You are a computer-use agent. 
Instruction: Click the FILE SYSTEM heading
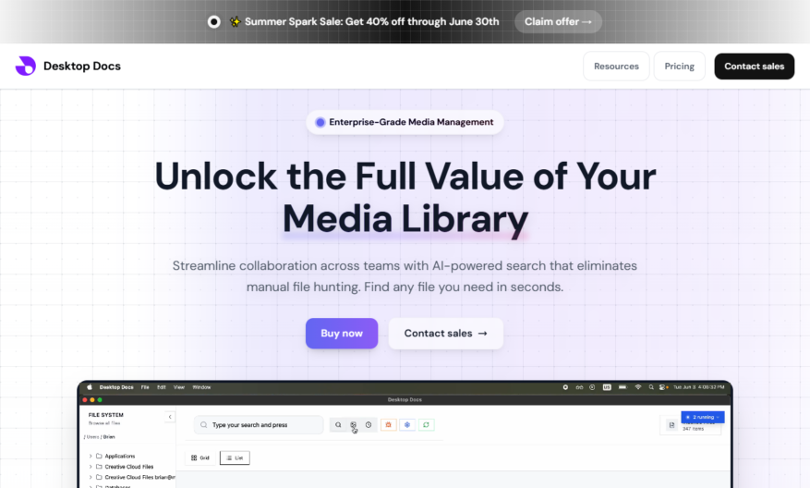[106, 415]
